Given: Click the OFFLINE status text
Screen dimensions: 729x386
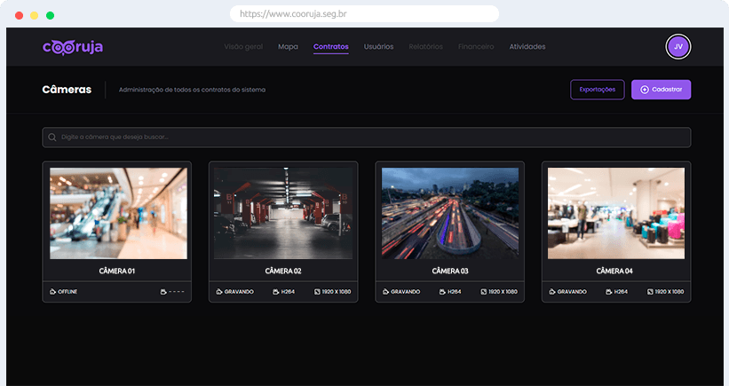Looking at the screenshot, I should (x=67, y=292).
